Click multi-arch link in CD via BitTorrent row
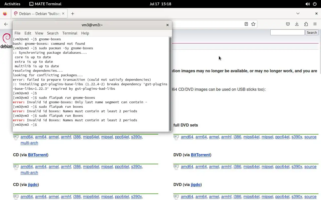Viewport: 321px width, 200px height. coord(29,172)
